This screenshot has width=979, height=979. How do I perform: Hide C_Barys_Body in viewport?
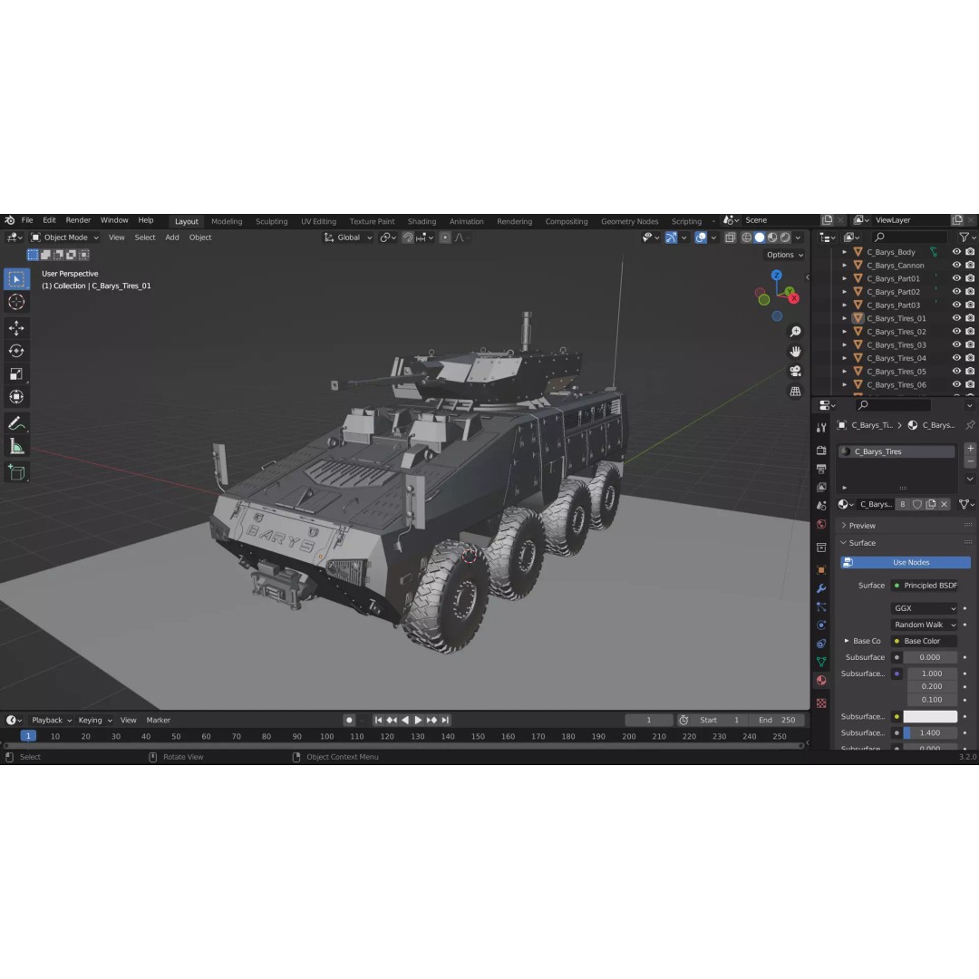[956, 252]
